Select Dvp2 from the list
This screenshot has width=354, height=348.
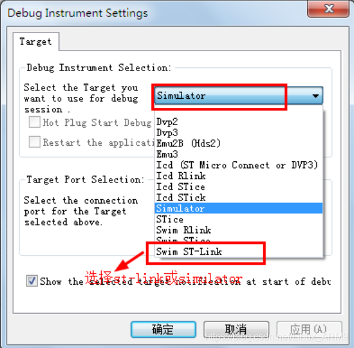(239, 122)
